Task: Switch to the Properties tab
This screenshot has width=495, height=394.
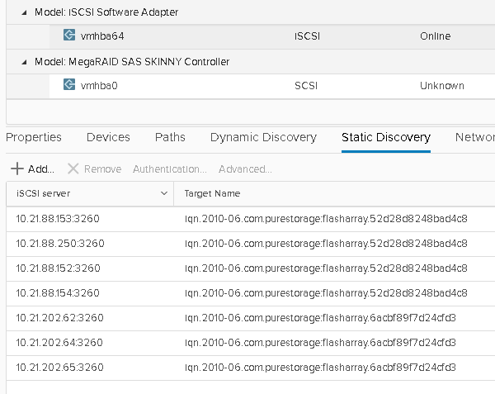Action: click(34, 137)
